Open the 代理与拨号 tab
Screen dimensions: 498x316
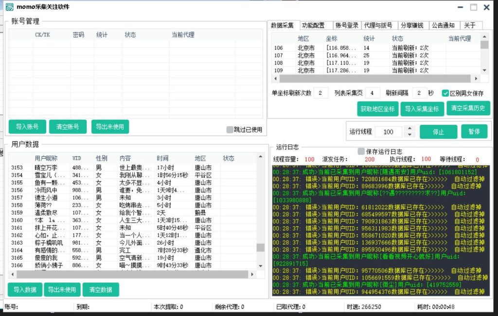pos(378,25)
